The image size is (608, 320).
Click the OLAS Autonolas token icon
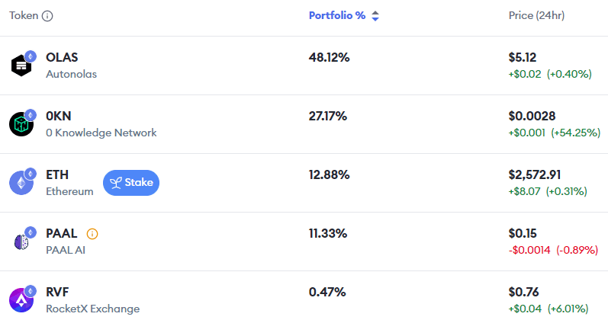[x=21, y=66]
